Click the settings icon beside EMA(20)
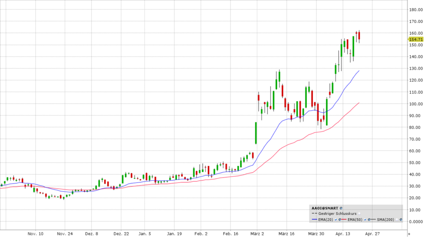425x238 pixels. pyautogui.click(x=340, y=219)
